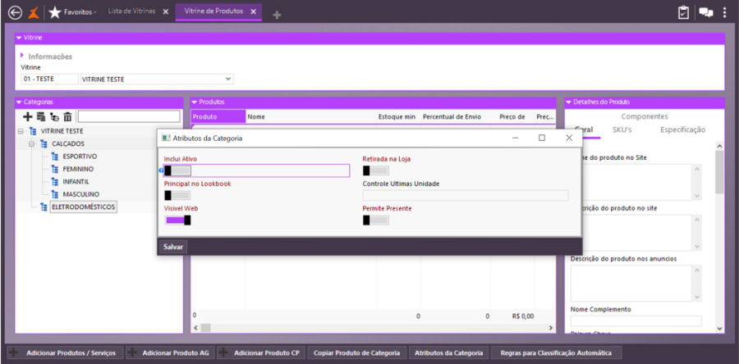Viewport: 739px width, 364px height.
Task: Open the SKU's tab in details
Action: point(622,130)
